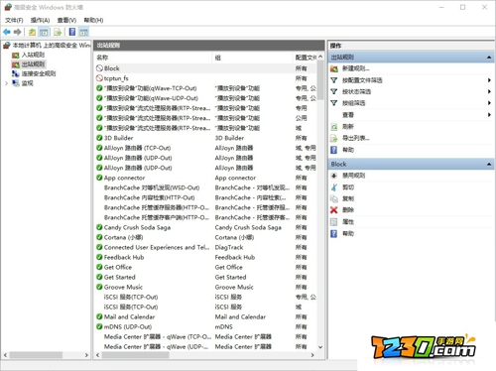Click the rule list's scroll-right arrow

(312, 355)
